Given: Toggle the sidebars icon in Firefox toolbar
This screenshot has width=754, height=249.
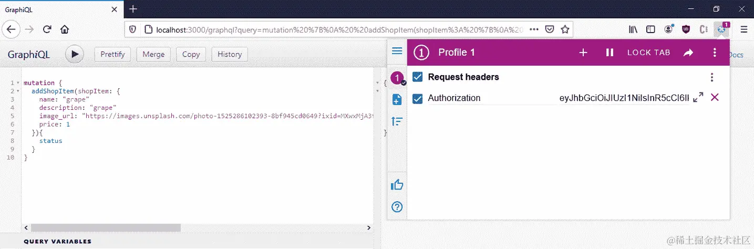Looking at the screenshot, I should click(x=650, y=29).
